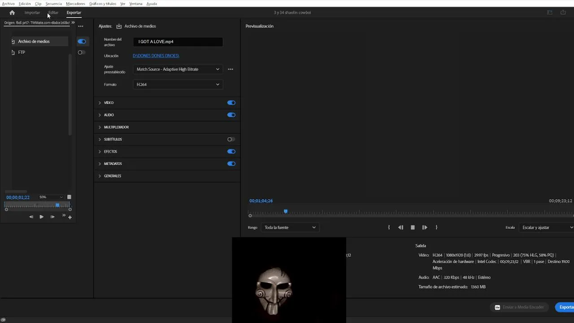Viewport: 574px width, 323px height.
Task: Expand the EFECTOS section
Action: click(100, 152)
